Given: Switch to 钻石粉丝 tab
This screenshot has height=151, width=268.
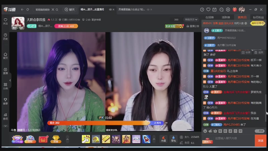Looking at the screenshot, I should tap(258, 17).
